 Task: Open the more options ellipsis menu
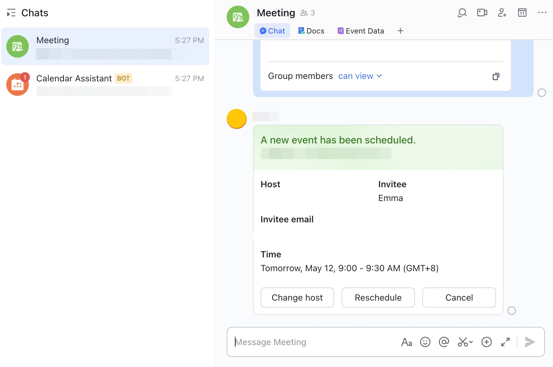[542, 13]
